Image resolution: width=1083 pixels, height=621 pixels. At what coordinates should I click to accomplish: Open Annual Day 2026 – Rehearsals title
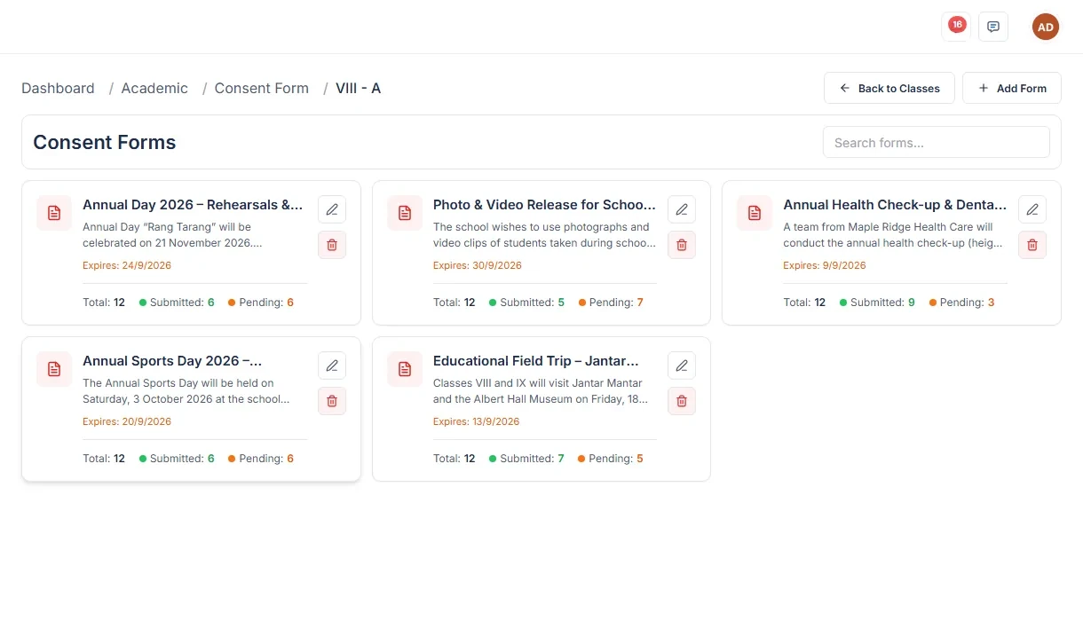[x=193, y=205]
